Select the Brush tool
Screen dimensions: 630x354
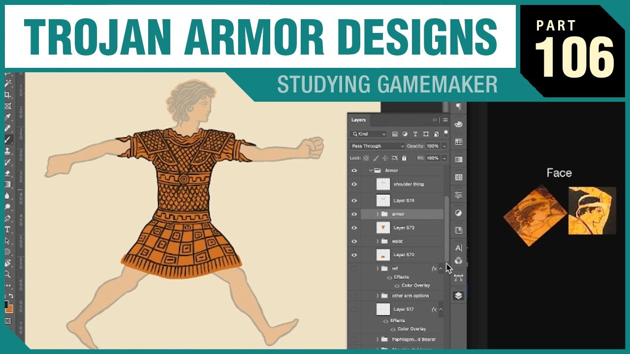click(x=8, y=139)
